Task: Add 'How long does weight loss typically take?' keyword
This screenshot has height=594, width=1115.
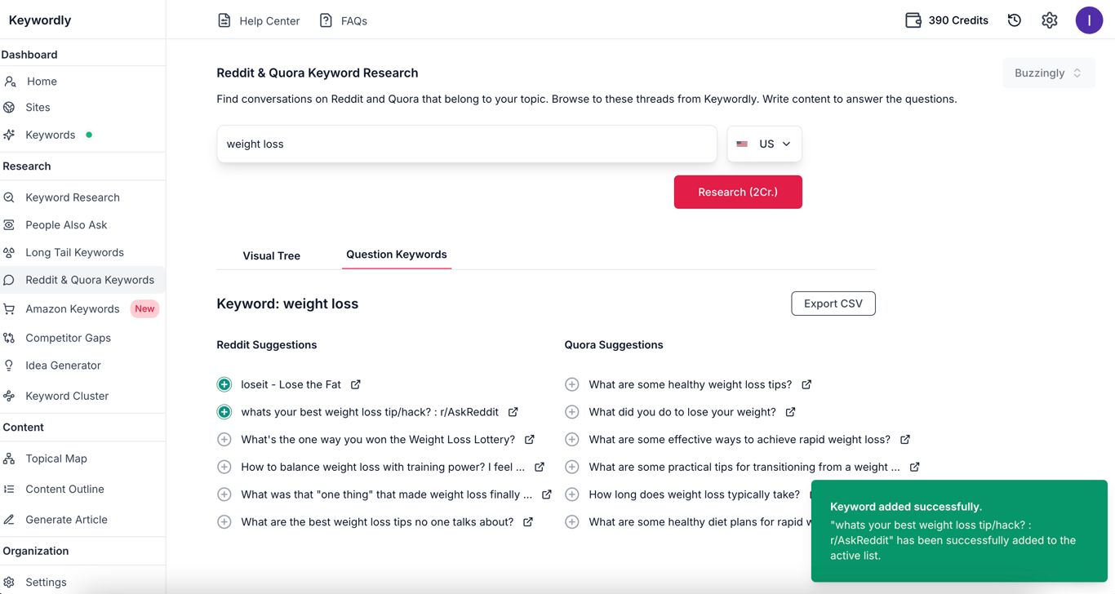Action: pos(571,494)
